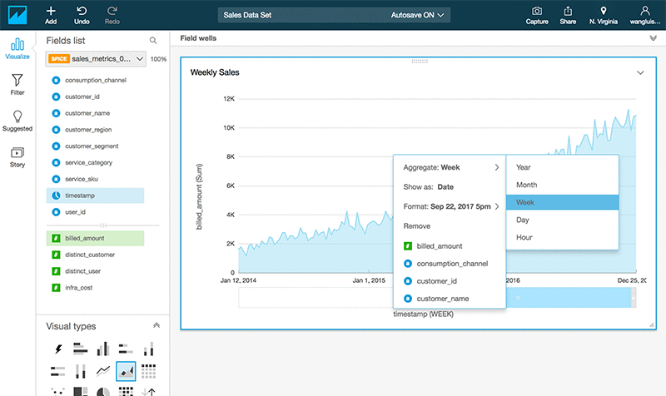Click the Share icon in top bar

[x=568, y=11]
